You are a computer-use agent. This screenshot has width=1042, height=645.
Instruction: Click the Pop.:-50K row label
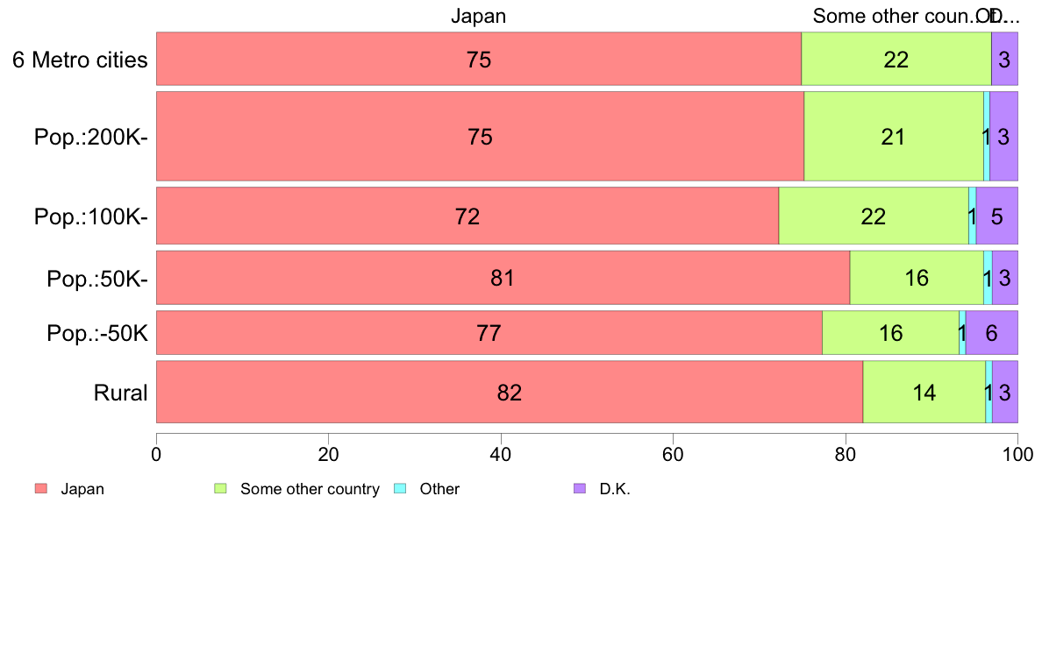coord(97,333)
